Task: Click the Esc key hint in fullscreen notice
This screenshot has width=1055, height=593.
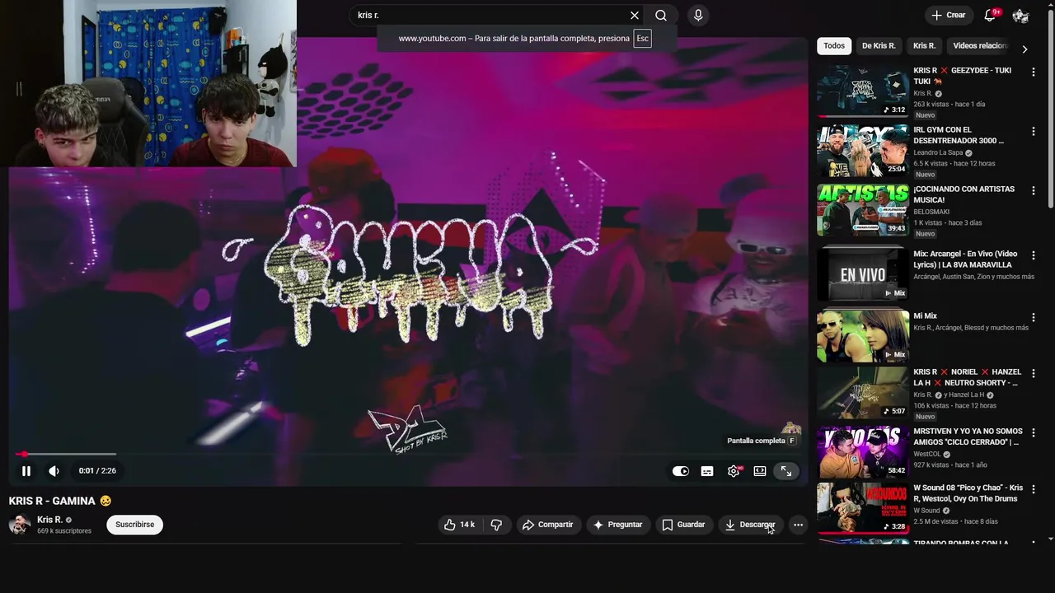Action: [x=642, y=39]
